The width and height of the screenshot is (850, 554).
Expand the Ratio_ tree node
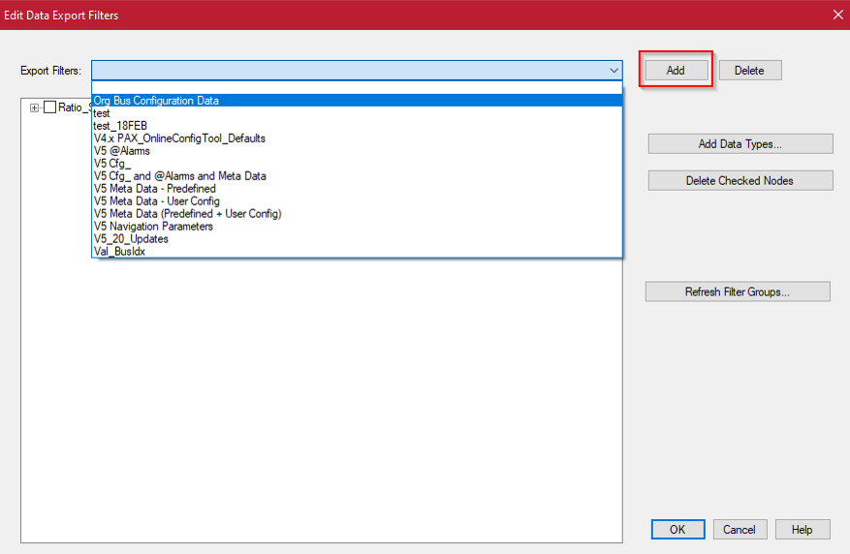(x=34, y=108)
